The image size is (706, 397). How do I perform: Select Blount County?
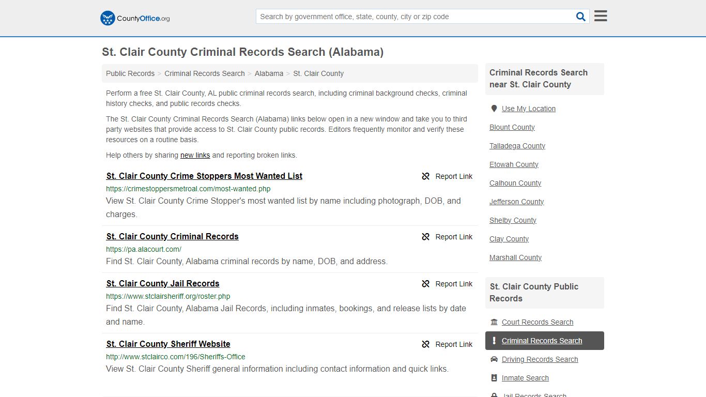pyautogui.click(x=512, y=127)
